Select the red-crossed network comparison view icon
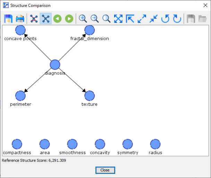The width and height of the screenshot is (211, 178). (x=34, y=19)
